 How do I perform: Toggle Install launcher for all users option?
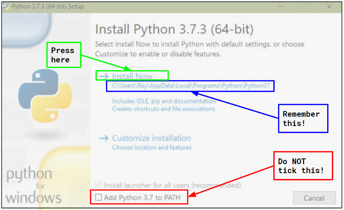(x=99, y=185)
